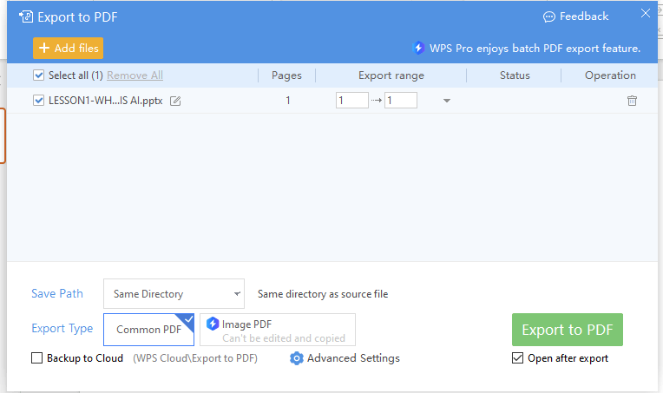Open the Save Path Same Directory dropdown

click(174, 294)
